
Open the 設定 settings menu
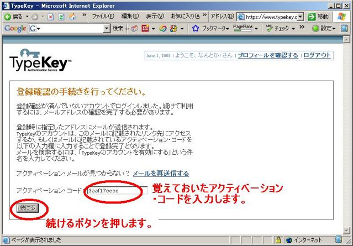coord(324,29)
